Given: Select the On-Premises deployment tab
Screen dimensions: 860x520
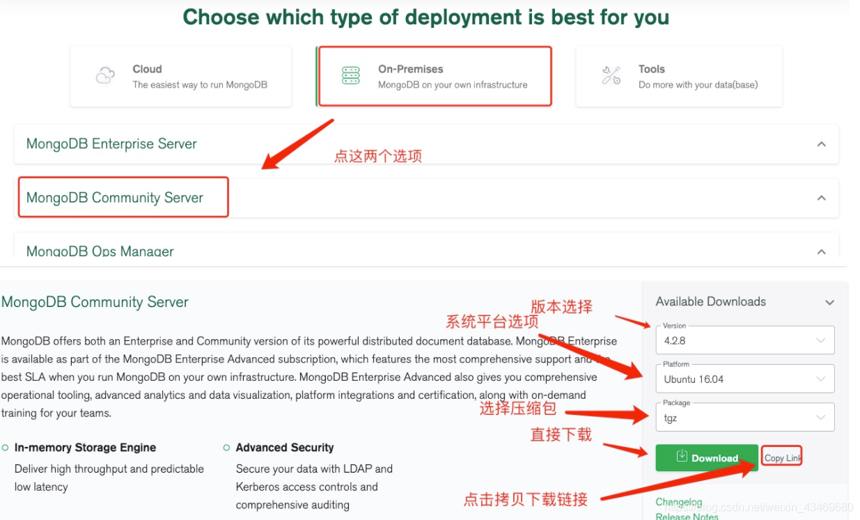Looking at the screenshot, I should tap(435, 77).
